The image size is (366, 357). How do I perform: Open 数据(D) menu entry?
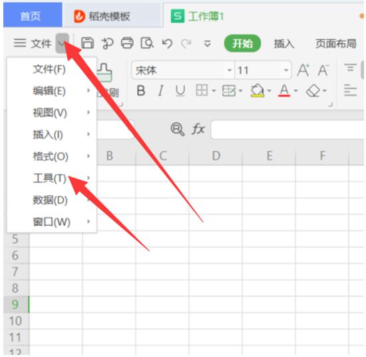pyautogui.click(x=52, y=200)
